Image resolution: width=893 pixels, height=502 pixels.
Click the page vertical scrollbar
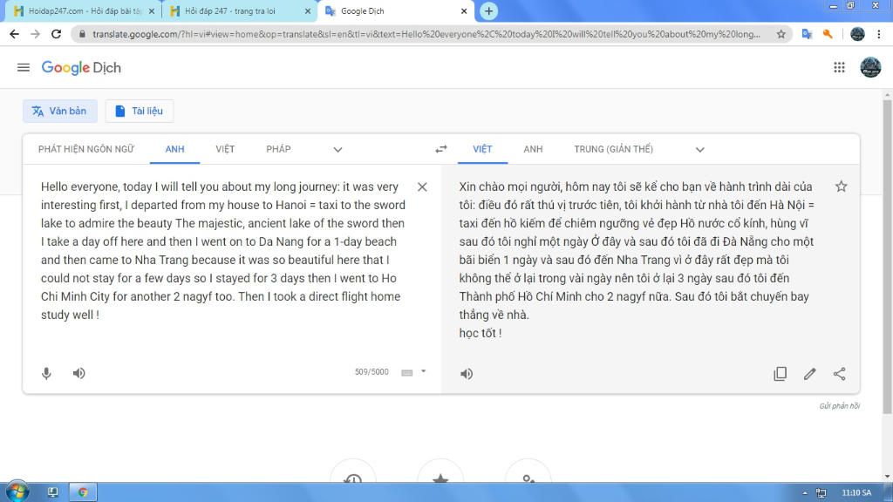[887, 256]
